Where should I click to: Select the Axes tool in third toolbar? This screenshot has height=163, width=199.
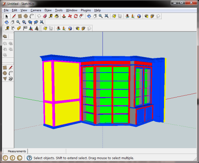click(31, 29)
